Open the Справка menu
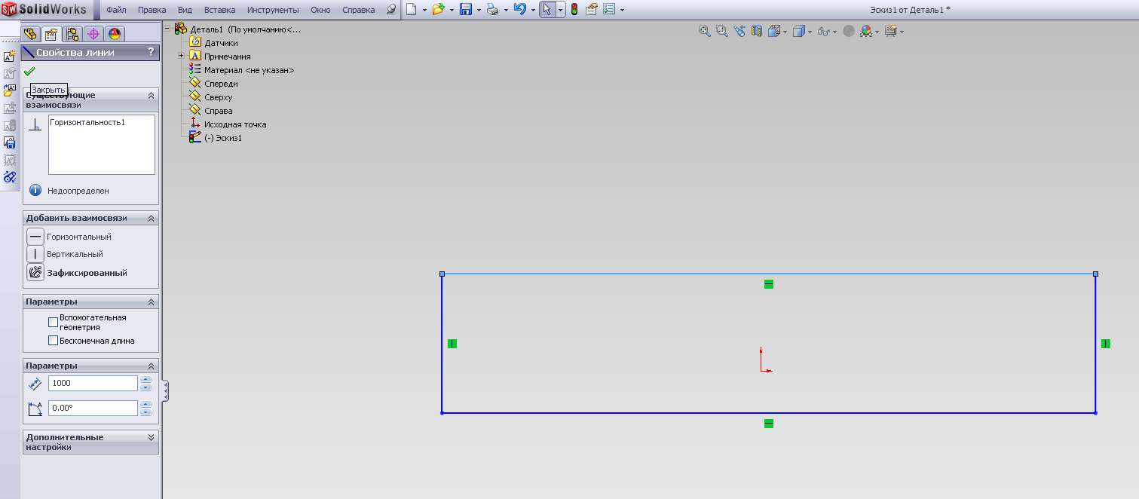This screenshot has height=499, width=1139. 359,10
